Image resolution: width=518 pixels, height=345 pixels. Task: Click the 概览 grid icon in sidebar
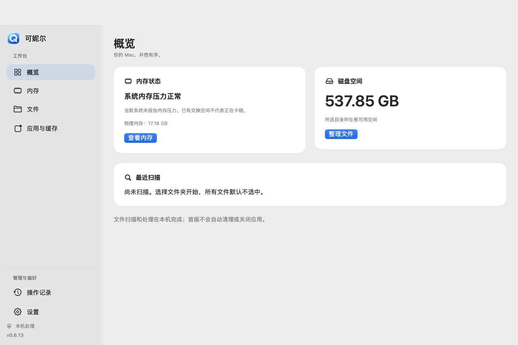(18, 72)
